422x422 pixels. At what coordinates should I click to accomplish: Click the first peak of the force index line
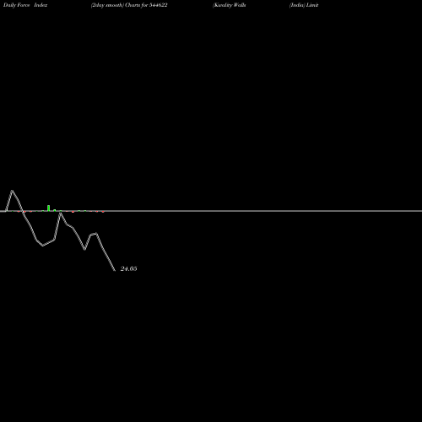coord(12,191)
